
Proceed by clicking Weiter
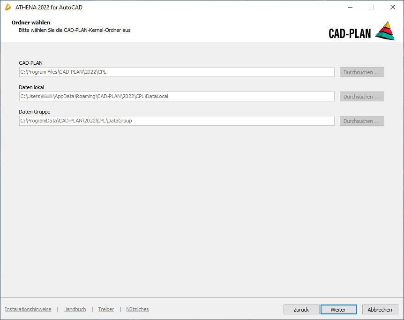tap(338, 310)
